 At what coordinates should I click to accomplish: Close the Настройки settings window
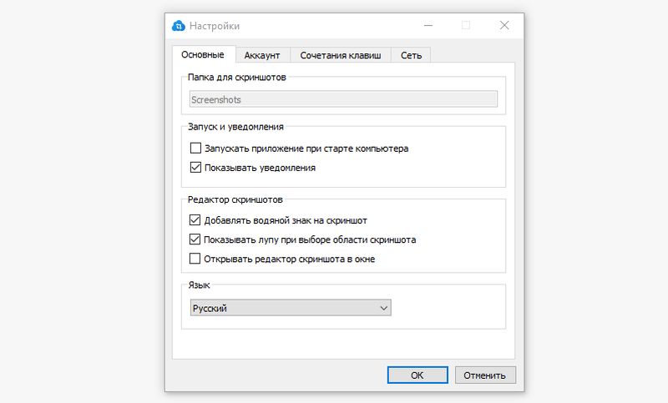[504, 25]
